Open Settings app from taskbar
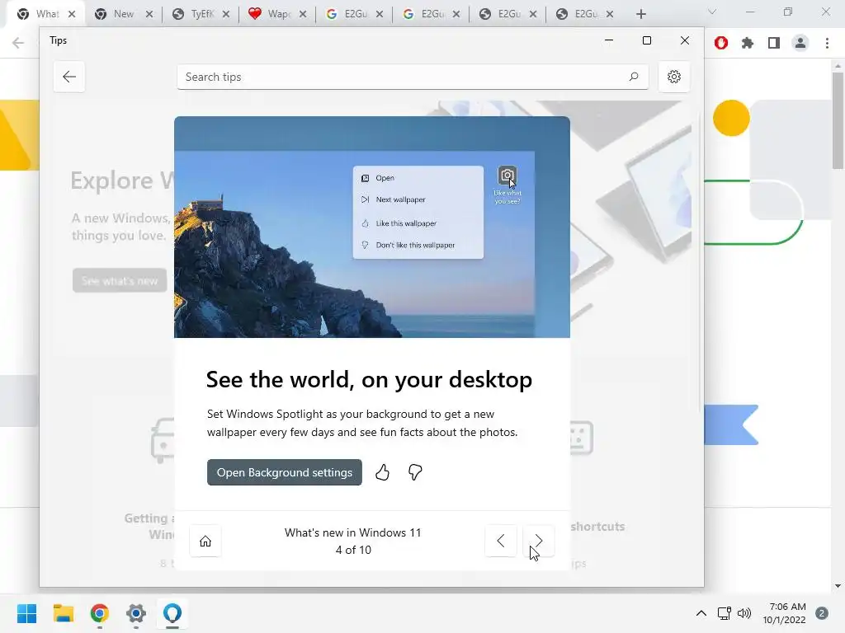This screenshot has height=633, width=845. tap(136, 613)
